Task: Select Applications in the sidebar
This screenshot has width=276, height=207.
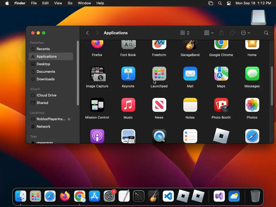Action: coord(51,57)
